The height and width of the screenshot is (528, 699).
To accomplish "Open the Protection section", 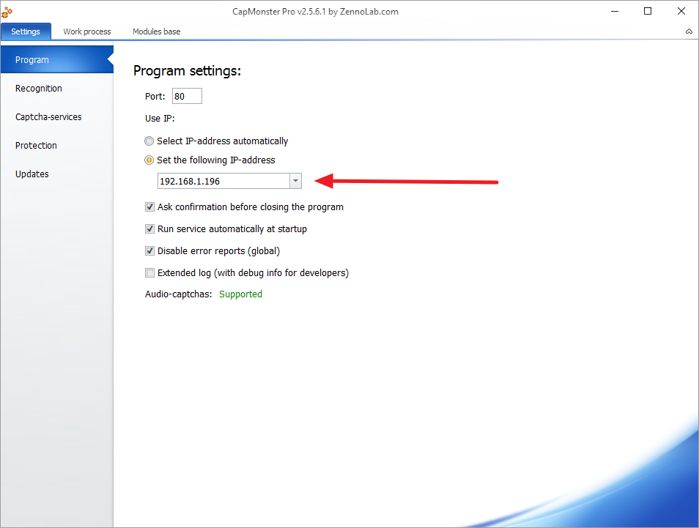I will 57,145.
